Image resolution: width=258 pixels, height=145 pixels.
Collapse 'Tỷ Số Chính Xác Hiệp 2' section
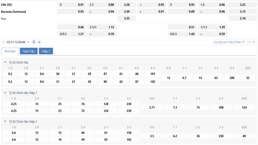[x=5, y=121]
